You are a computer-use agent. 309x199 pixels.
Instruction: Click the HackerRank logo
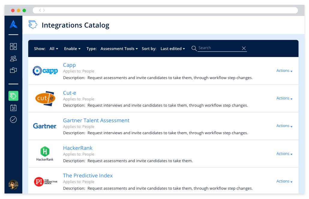click(45, 153)
